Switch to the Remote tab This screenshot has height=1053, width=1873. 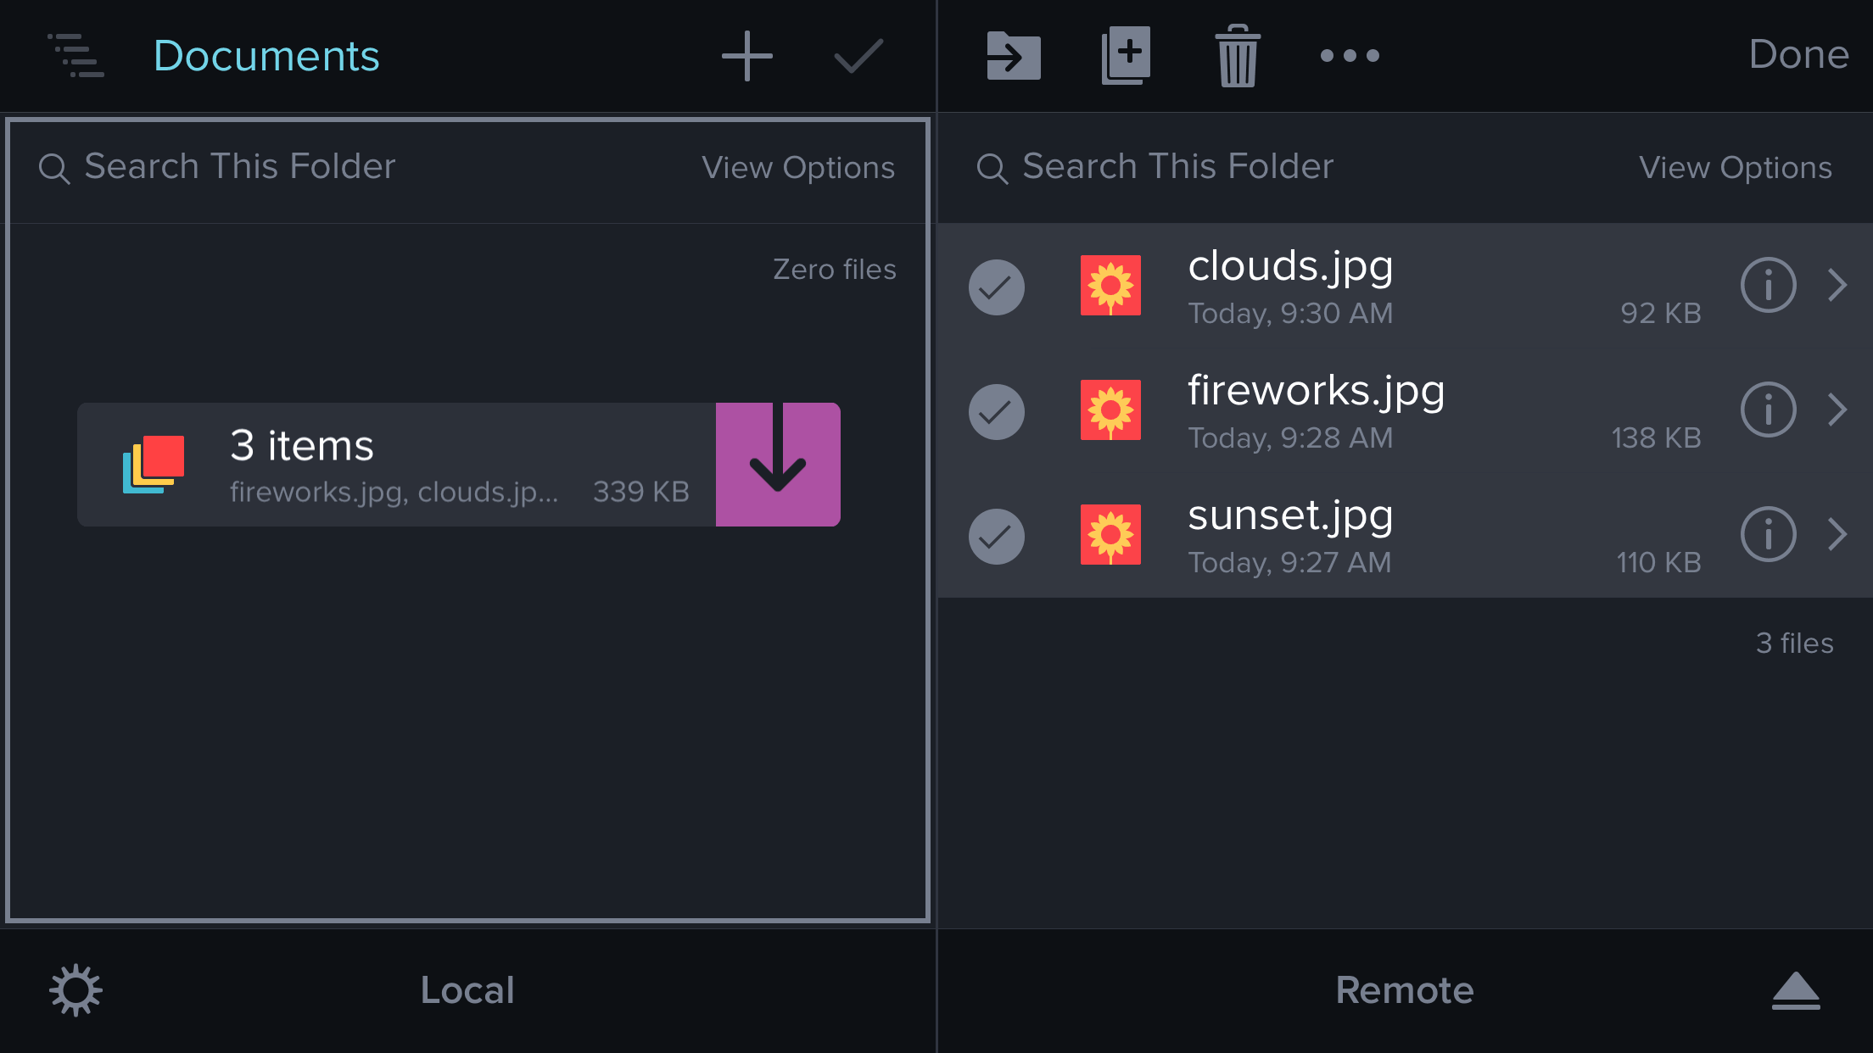[x=1405, y=990]
